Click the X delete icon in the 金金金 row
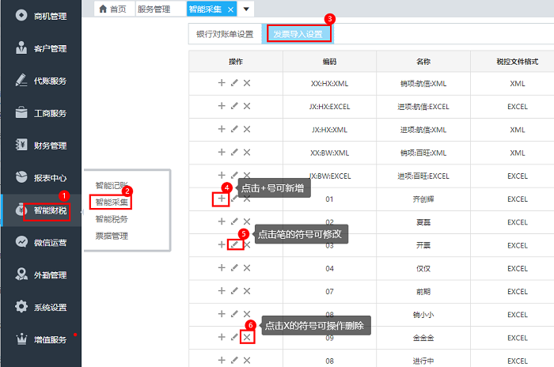The image size is (554, 367). (x=247, y=338)
